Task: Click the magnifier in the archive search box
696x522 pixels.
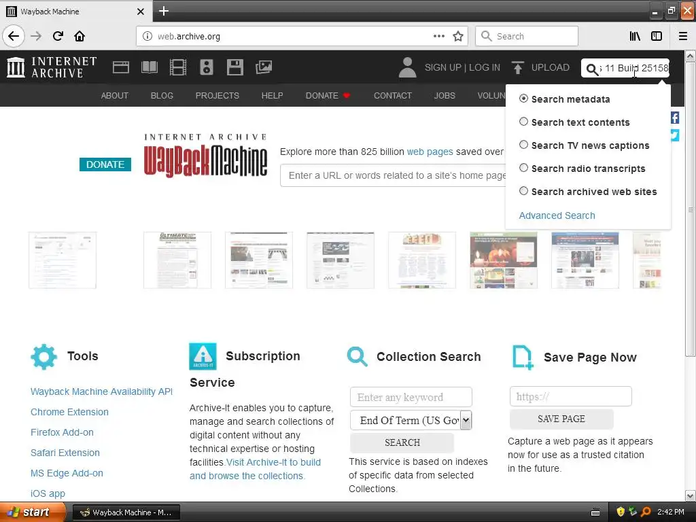Action: pyautogui.click(x=592, y=69)
